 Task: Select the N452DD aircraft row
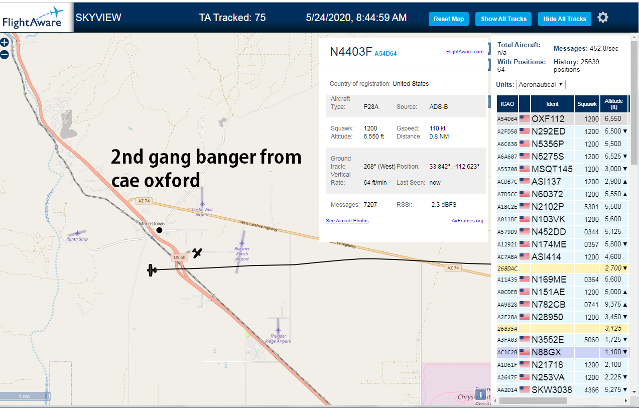[563, 232]
